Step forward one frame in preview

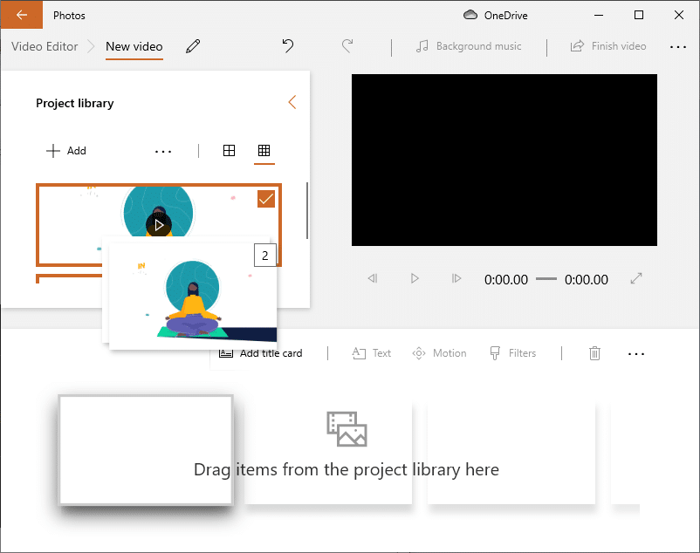point(456,279)
